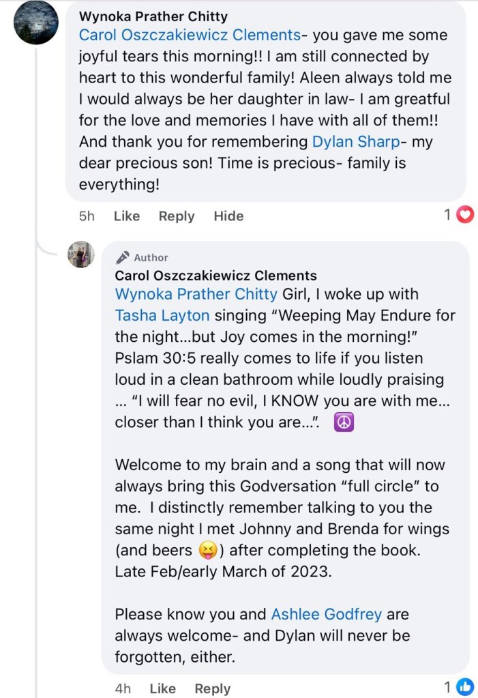This screenshot has height=698, width=478.
Task: Click the Author badge microphone icon
Action: (123, 258)
